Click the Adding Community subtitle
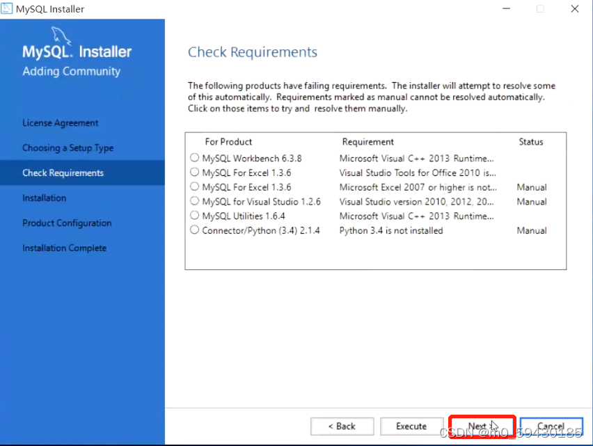 tap(71, 71)
